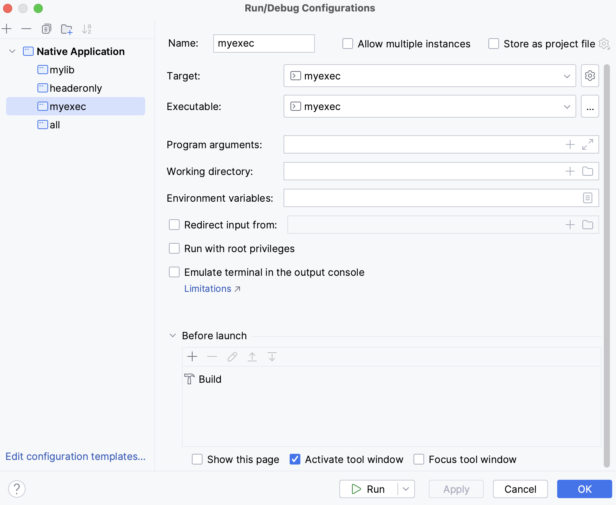The height and width of the screenshot is (505, 616).
Task: Open Edit configuration templates
Action: coord(75,456)
